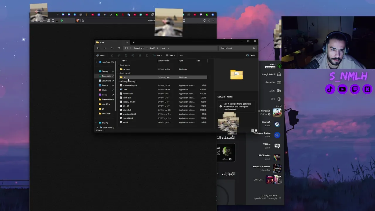
Task: Click the paste icon in Explorer toolbar
Action: click(126, 55)
